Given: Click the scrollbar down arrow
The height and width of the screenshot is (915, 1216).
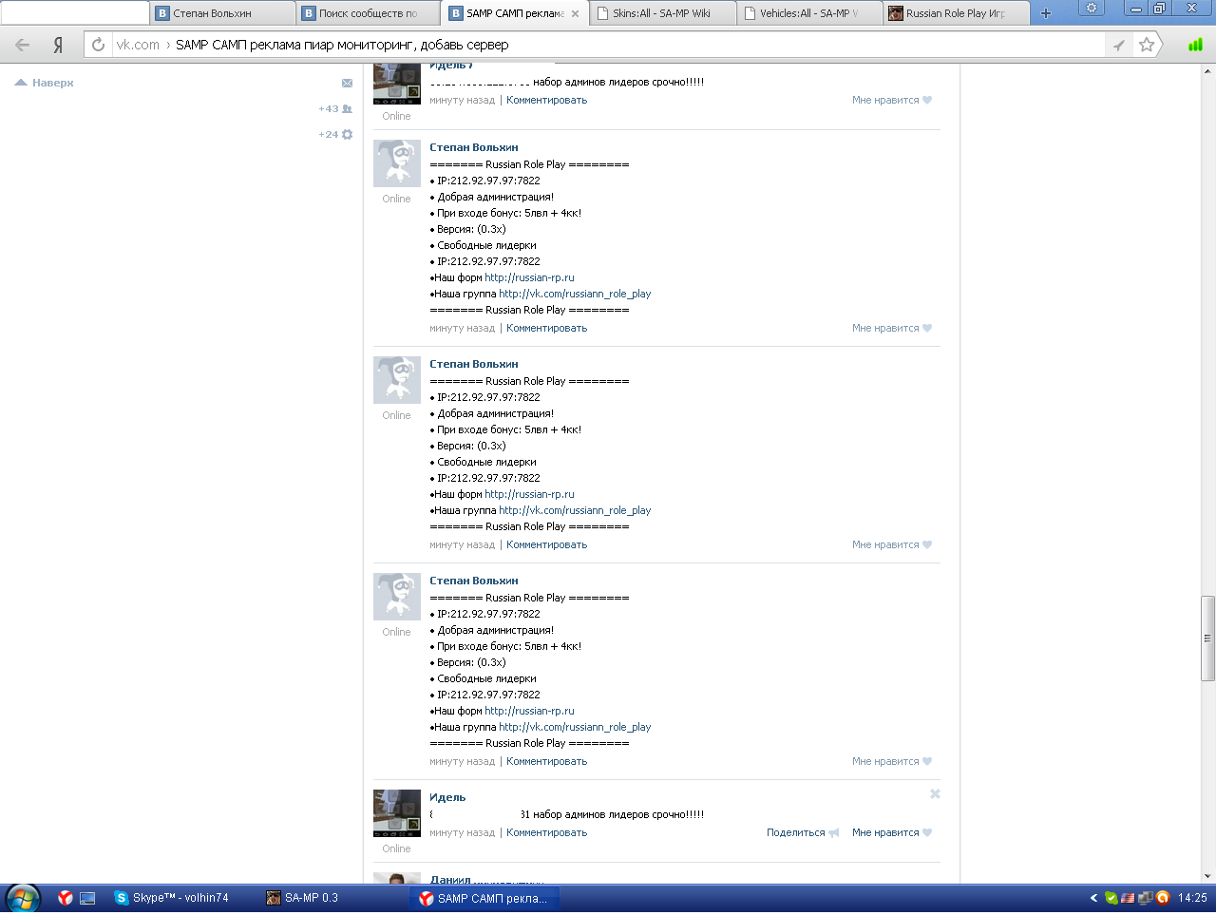Looking at the screenshot, I should point(1207,875).
